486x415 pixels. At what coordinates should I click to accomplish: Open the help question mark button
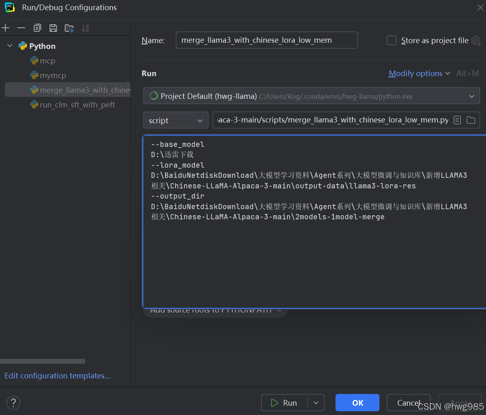13,403
